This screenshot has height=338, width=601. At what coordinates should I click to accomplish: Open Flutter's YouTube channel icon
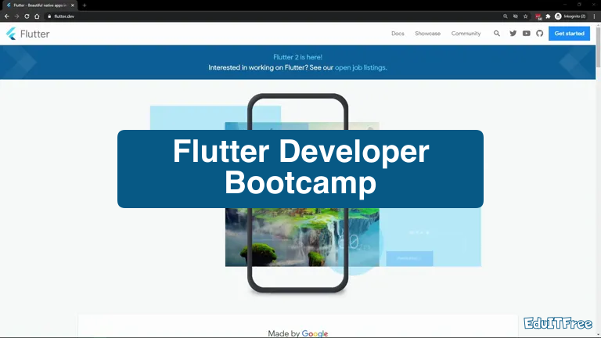pos(526,34)
